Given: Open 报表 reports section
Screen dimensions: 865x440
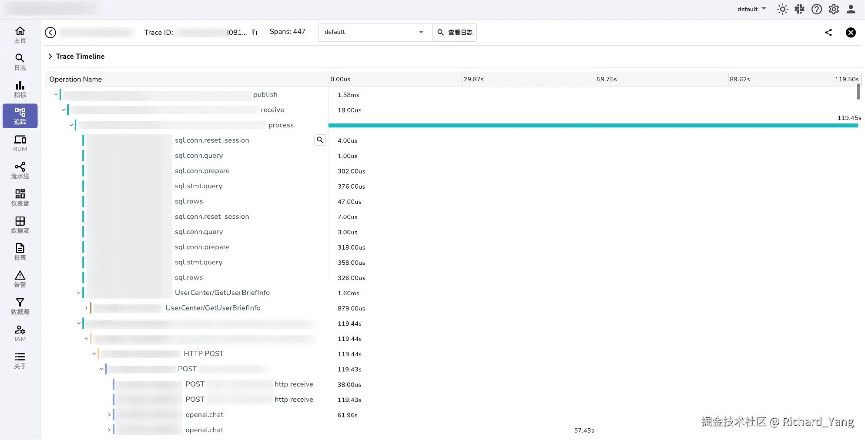Looking at the screenshot, I should [x=20, y=252].
